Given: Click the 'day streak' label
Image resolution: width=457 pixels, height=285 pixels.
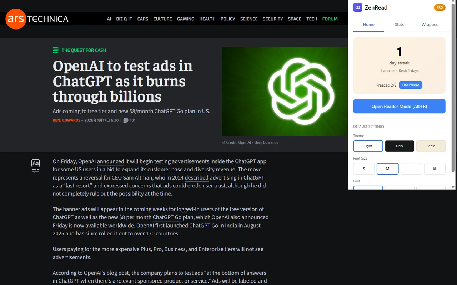Looking at the screenshot, I should click(399, 63).
